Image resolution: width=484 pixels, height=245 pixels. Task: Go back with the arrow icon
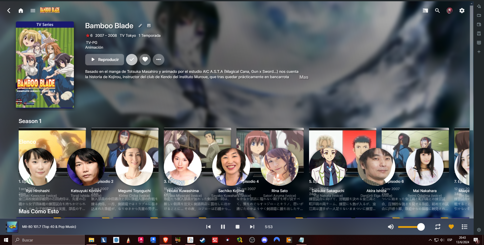tap(9, 11)
